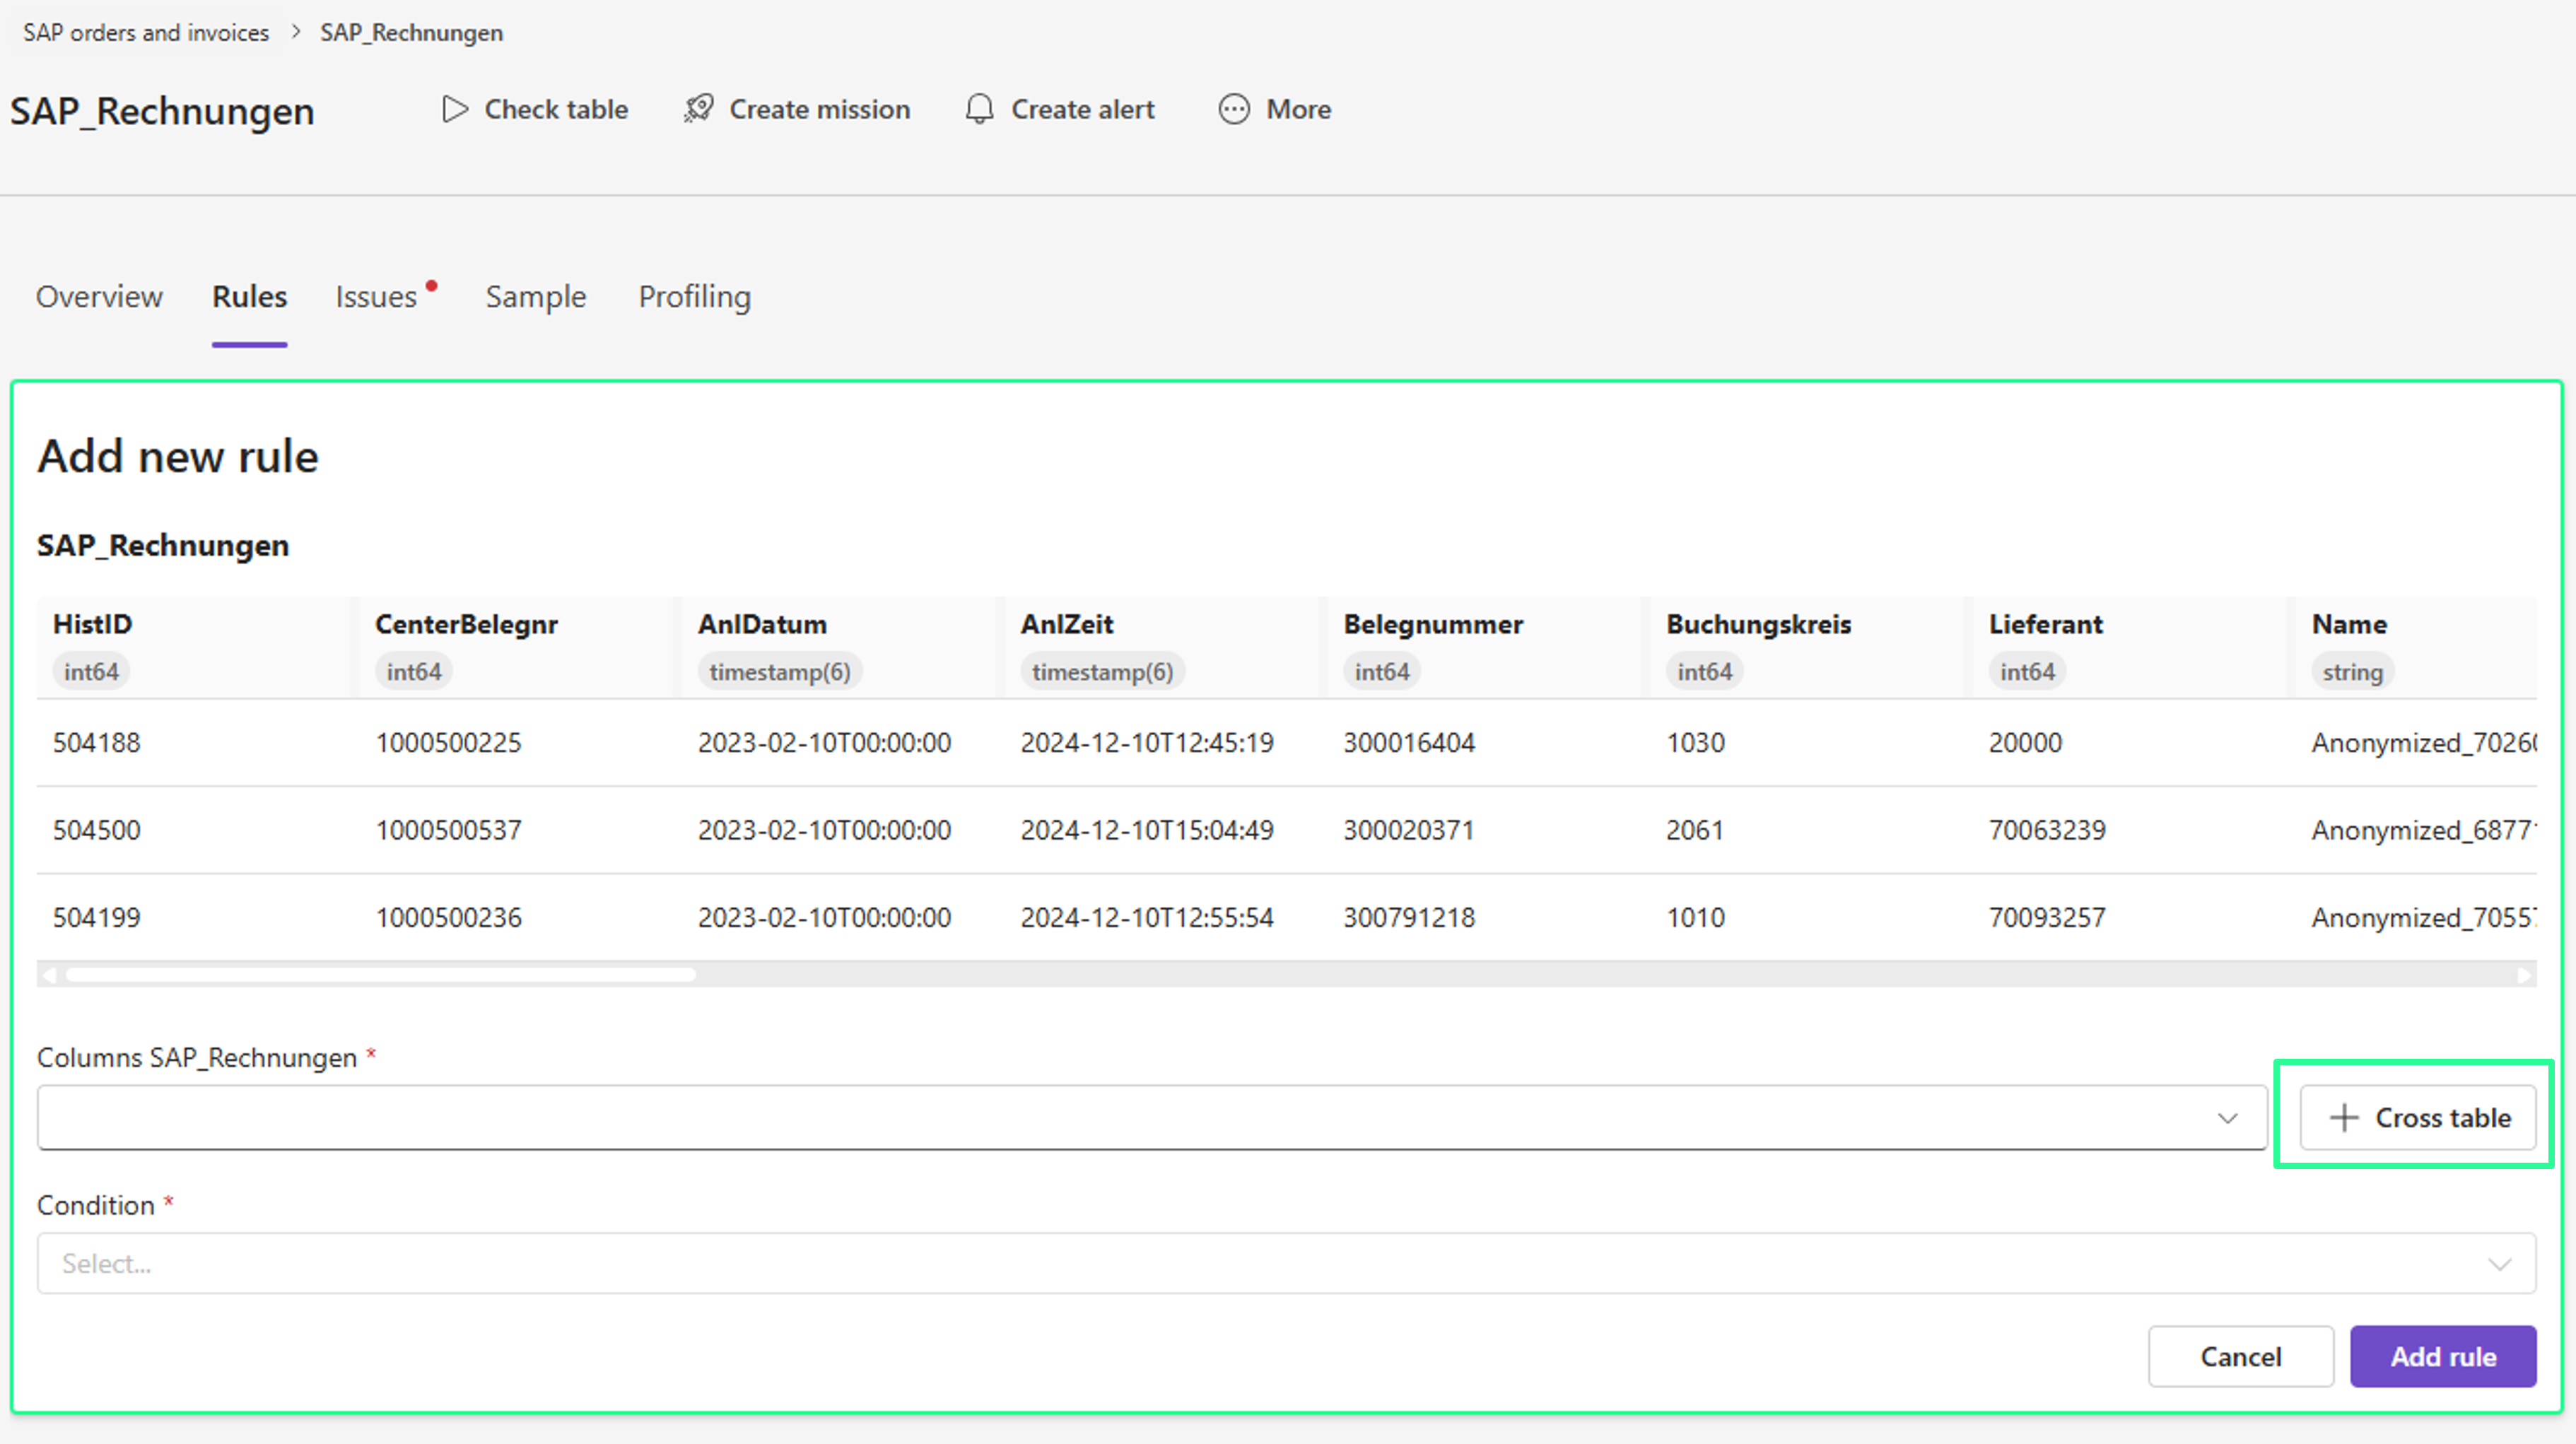Click the table's horizontal scrollbar thumb

[x=380, y=975]
